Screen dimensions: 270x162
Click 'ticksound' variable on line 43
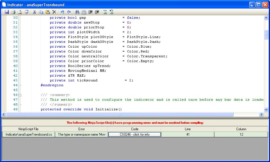coord(87,80)
